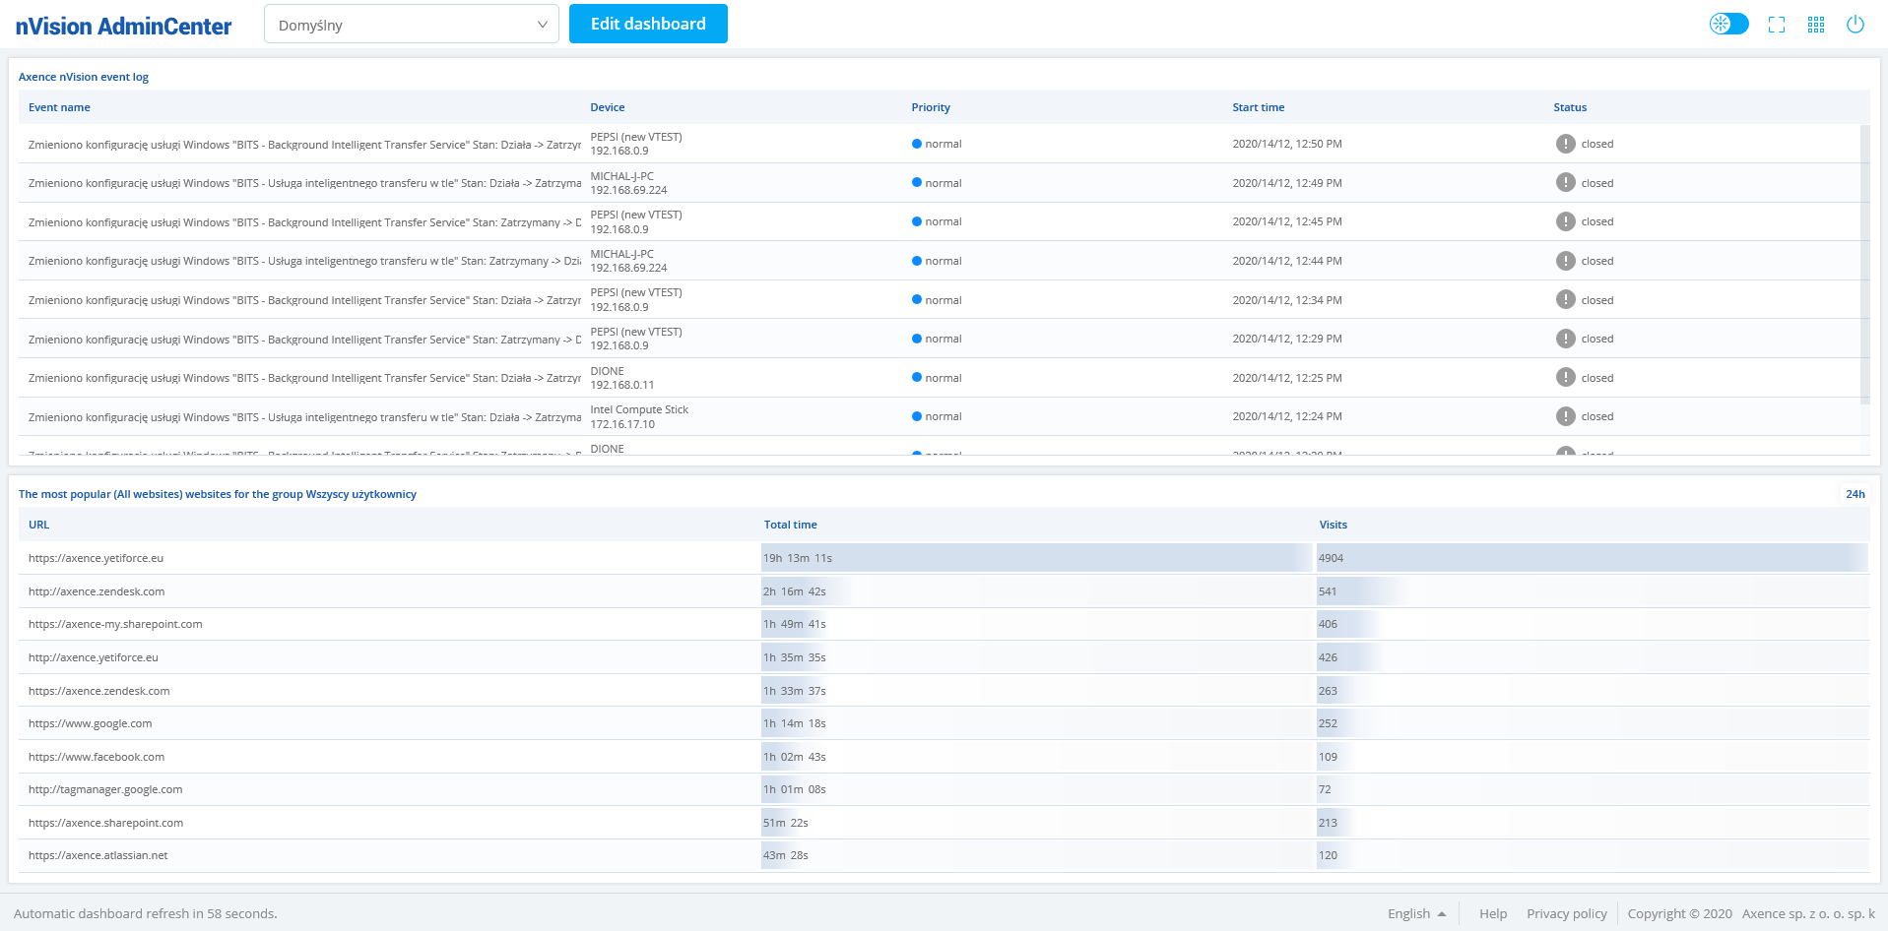Image resolution: width=1888 pixels, height=931 pixels.
Task: Click the closed status icon for the 12:24 PM event
Action: (1565, 416)
